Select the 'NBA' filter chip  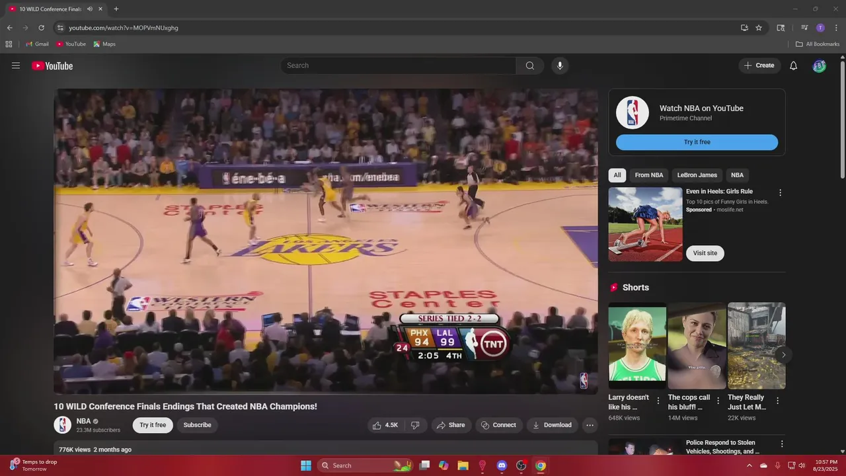(x=737, y=175)
